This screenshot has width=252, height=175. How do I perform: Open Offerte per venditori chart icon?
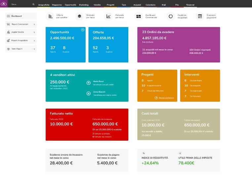point(50,16)
